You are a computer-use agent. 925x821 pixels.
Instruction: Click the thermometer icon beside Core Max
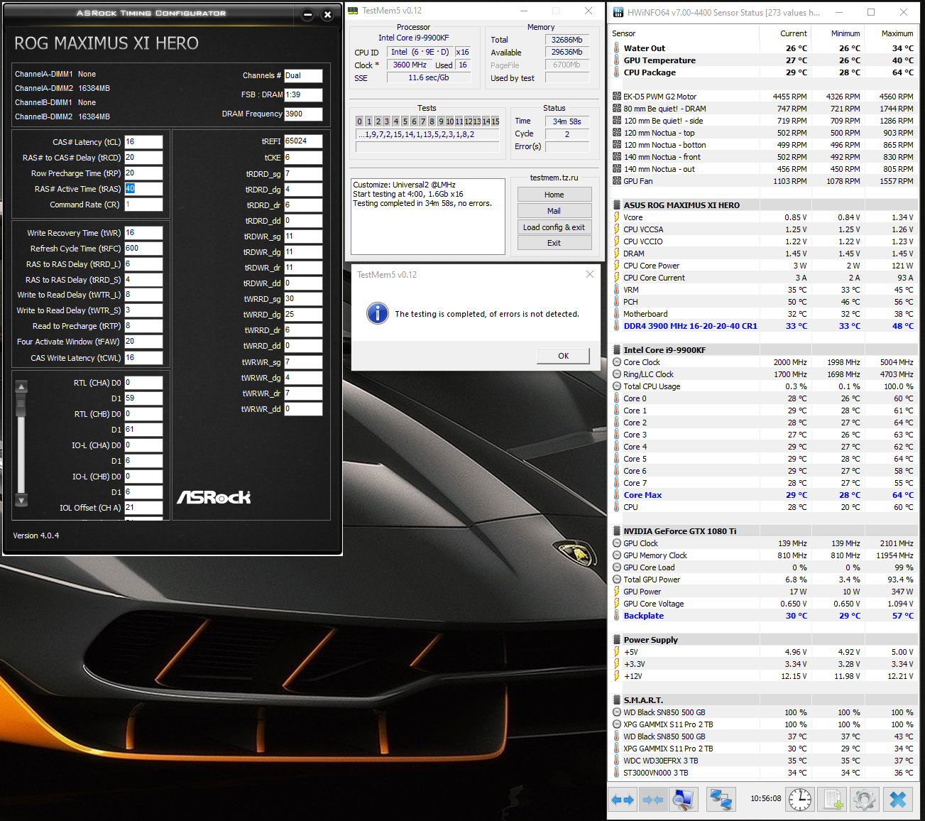click(617, 495)
